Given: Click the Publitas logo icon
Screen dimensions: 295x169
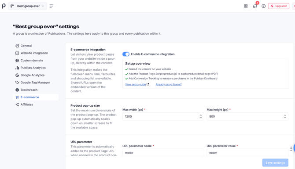Looking at the screenshot, I should click(x=4, y=6).
